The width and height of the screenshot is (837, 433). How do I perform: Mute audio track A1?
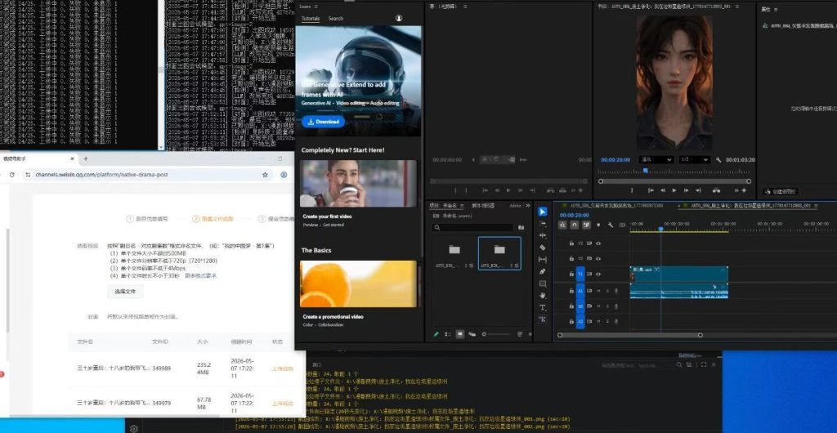point(598,291)
